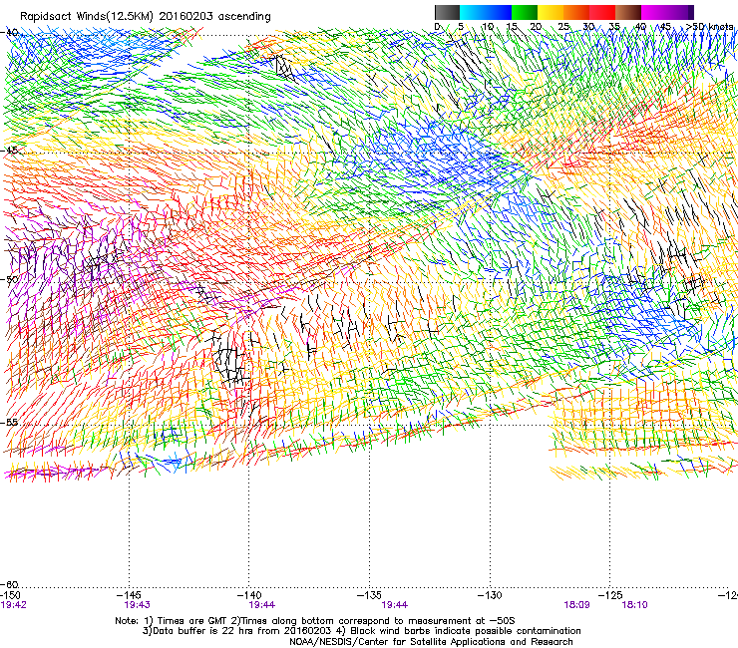The height and width of the screenshot is (648, 738).
Task: Select the '-140' longitude label
Action: click(x=249, y=595)
